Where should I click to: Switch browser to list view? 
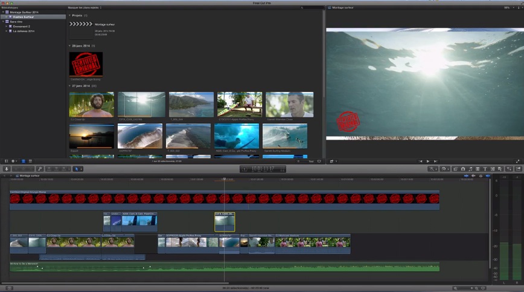(x=30, y=161)
